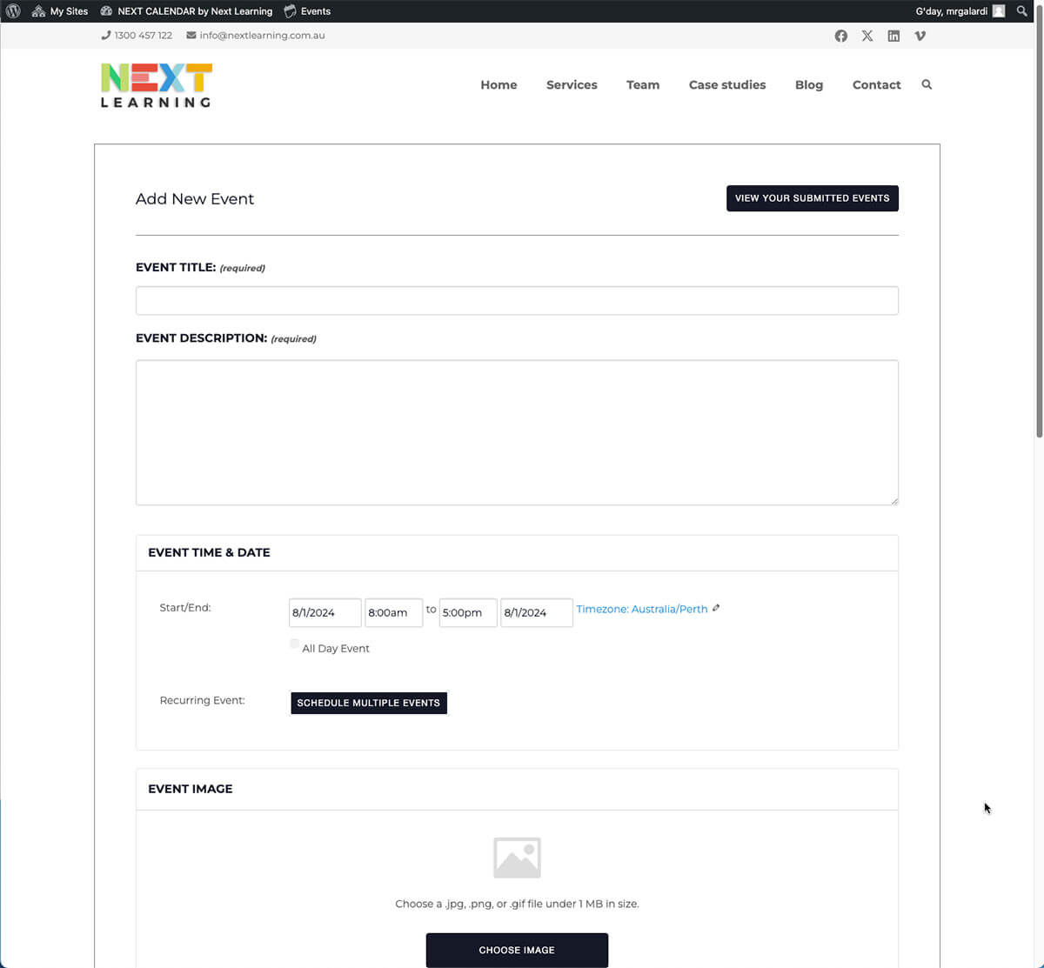Screen dimensions: 1044x968
Task: Focus the Event Title input field
Action: pyautogui.click(x=517, y=301)
